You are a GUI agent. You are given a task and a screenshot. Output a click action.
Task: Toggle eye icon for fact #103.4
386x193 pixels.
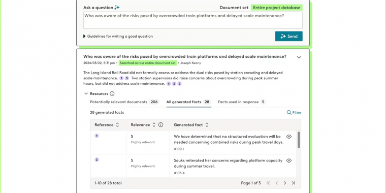click(289, 160)
